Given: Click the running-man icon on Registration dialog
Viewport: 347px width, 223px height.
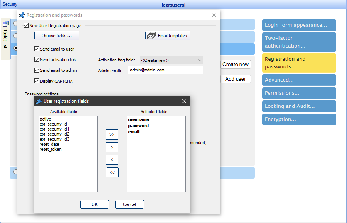Looking at the screenshot, I should click(x=22, y=15).
